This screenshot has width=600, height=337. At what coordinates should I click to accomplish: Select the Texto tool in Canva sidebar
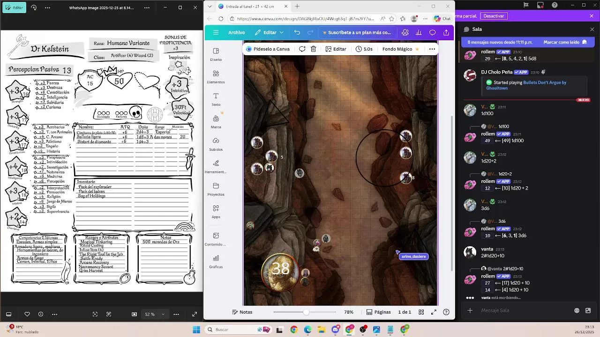coord(216,99)
